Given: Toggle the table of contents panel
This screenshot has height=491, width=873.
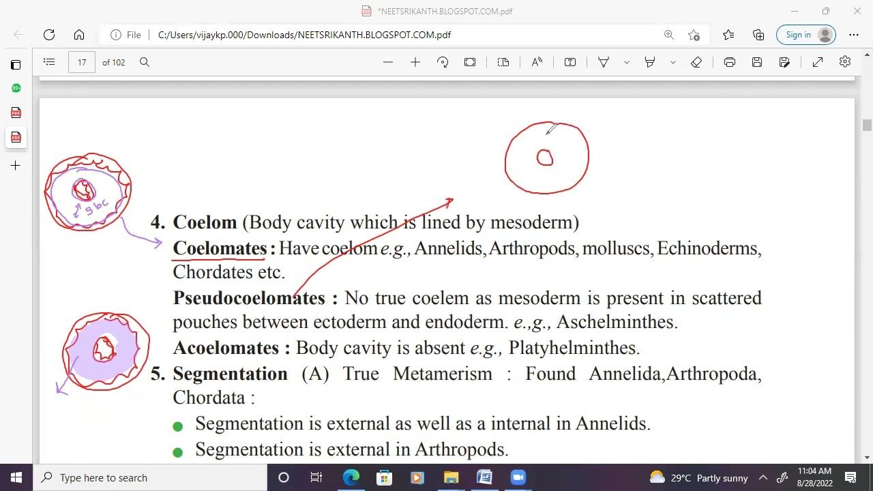Looking at the screenshot, I should coord(49,62).
